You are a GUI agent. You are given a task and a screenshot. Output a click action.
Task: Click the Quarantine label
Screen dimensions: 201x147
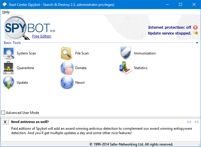point(25,68)
